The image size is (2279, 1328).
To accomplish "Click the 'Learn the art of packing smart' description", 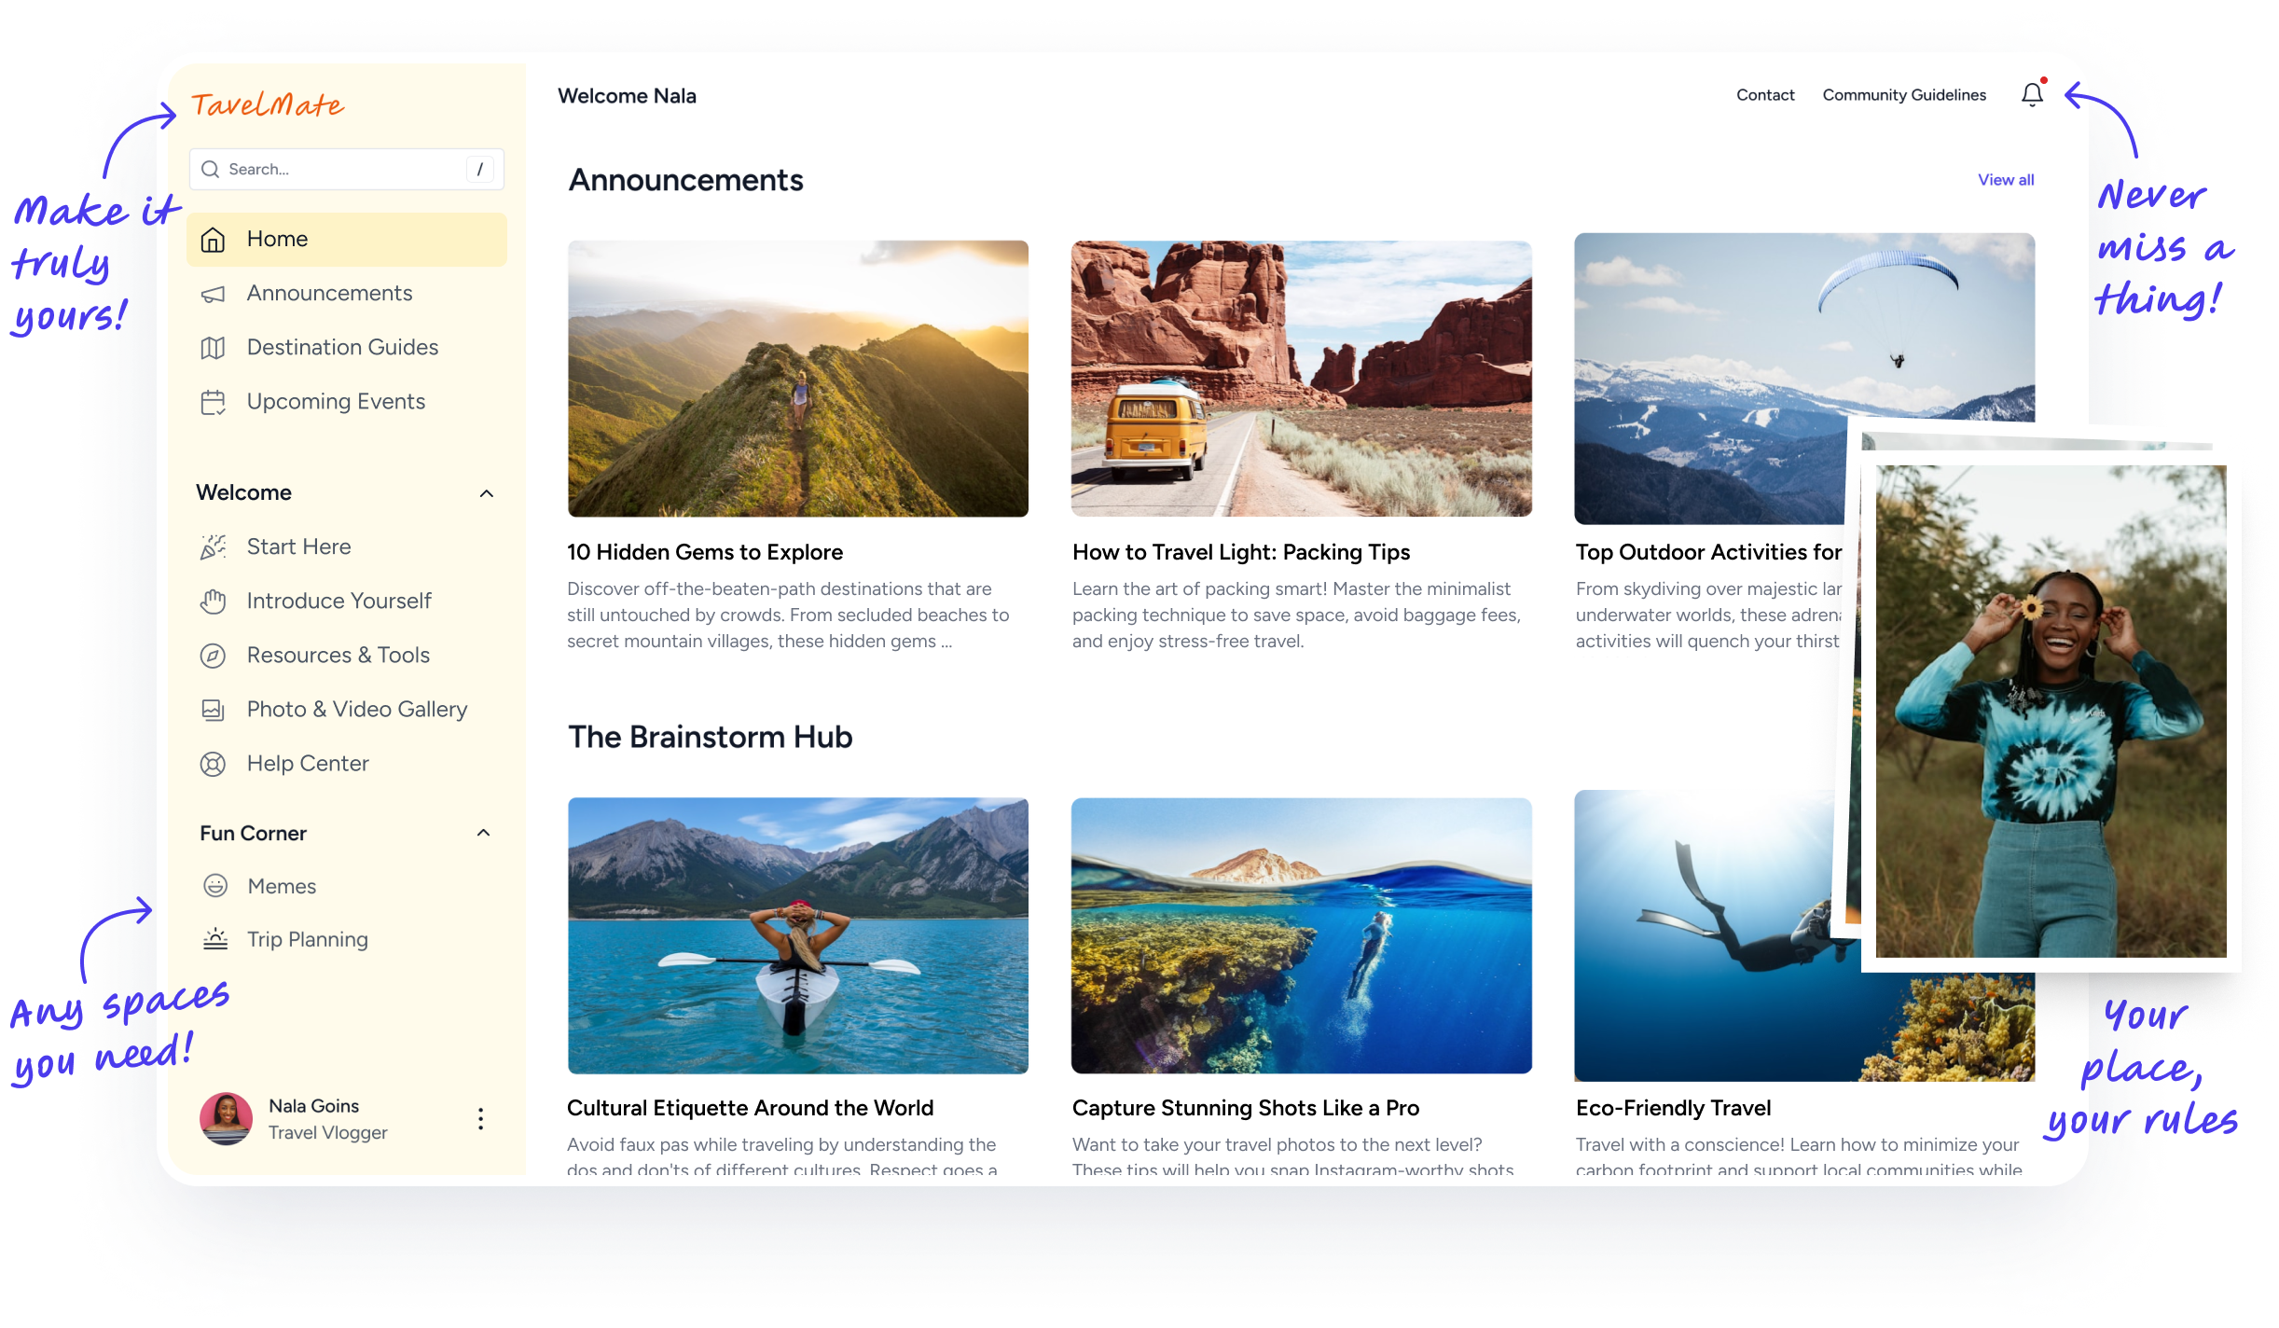I will tap(1296, 615).
